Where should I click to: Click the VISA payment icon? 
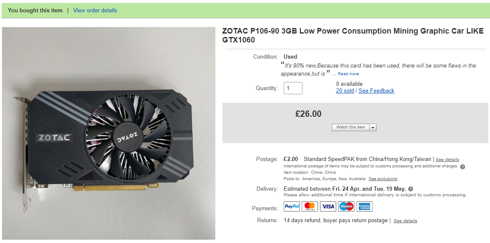328,206
